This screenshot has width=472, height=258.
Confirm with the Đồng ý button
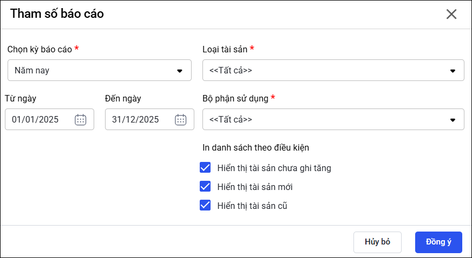pyautogui.click(x=438, y=242)
